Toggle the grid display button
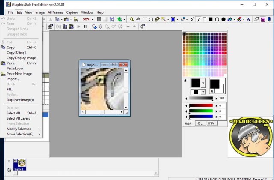 coord(99,19)
